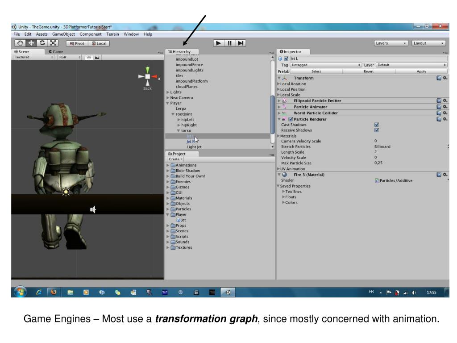Click the prefab Apply button
Screen dimensions: 457x343
[421, 71]
